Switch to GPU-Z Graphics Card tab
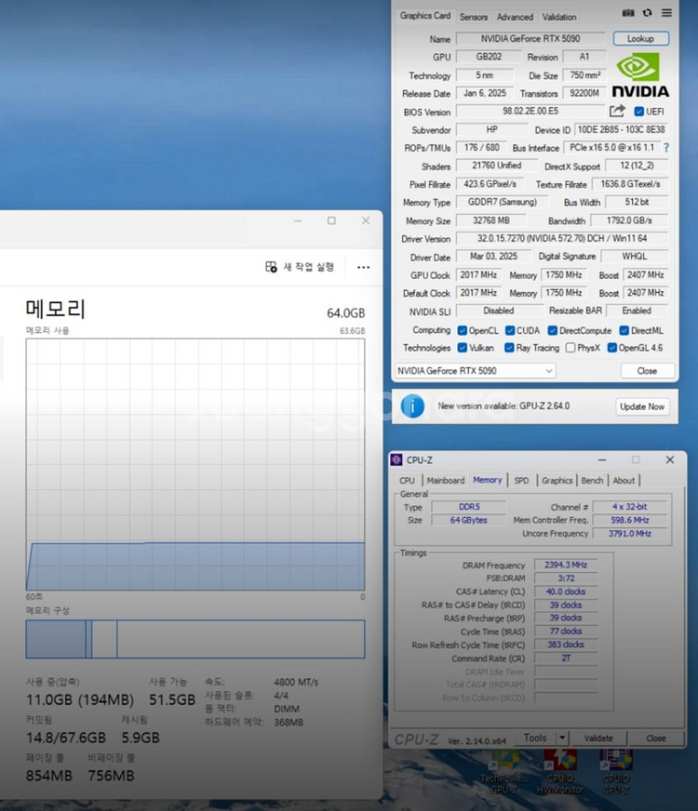Viewport: 698px width, 811px height. 424,16
